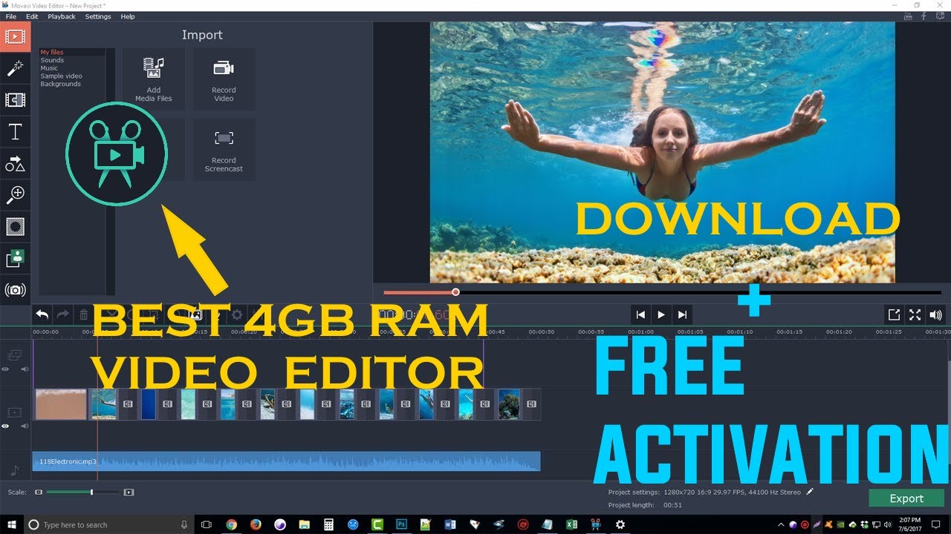Toggle preview volume speaker

(935, 314)
